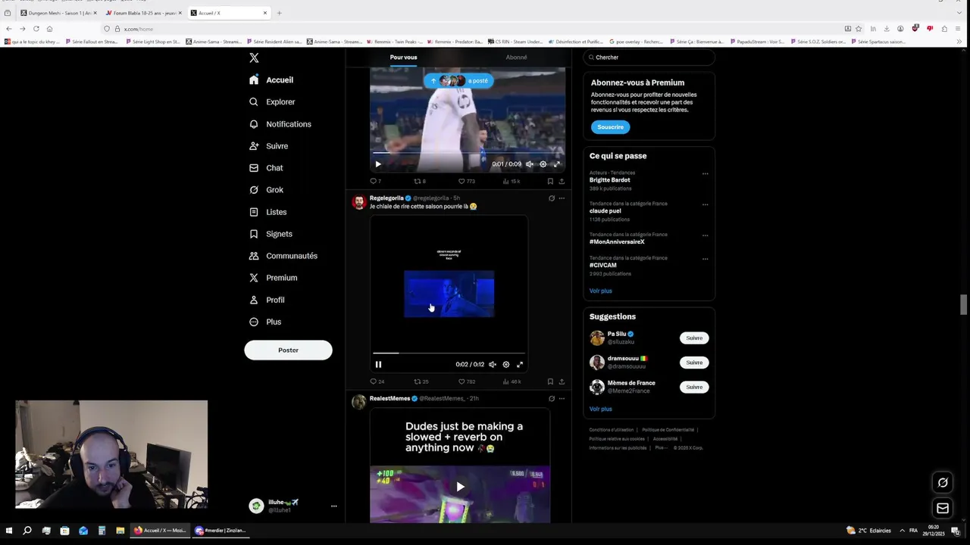Viewport: 970px width, 545px height.
Task: Open more options for Brigitte Bardot trend
Action: coord(705,173)
